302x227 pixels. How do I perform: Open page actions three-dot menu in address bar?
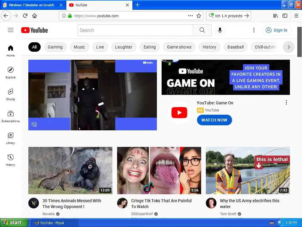(190, 16)
